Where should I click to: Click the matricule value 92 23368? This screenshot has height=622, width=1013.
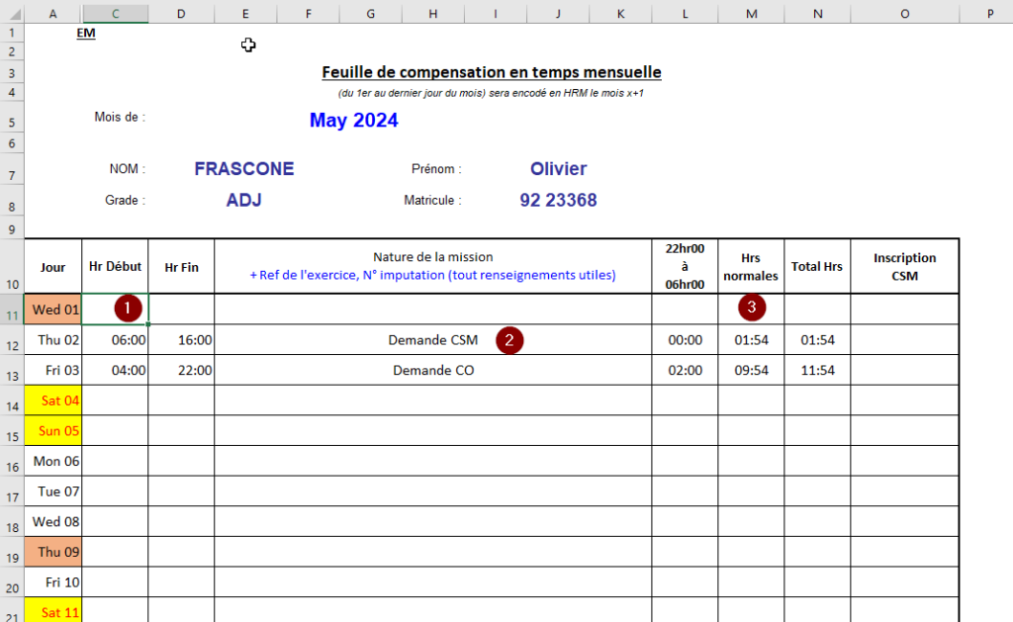[558, 201]
